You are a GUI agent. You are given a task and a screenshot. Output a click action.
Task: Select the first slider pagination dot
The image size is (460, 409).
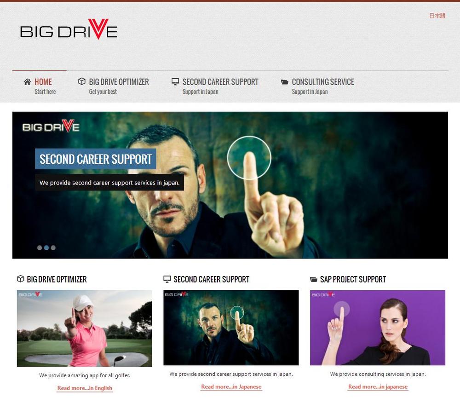pyautogui.click(x=40, y=248)
